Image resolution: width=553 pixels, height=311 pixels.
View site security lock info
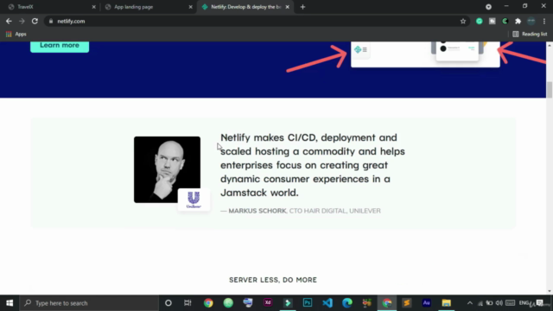51,21
